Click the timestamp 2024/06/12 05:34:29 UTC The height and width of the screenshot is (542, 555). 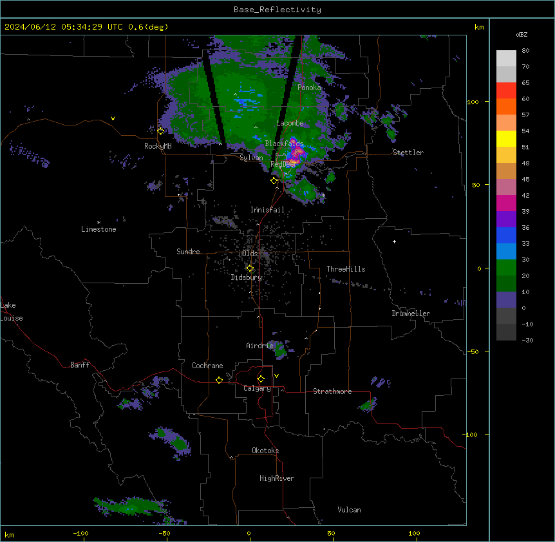point(63,27)
